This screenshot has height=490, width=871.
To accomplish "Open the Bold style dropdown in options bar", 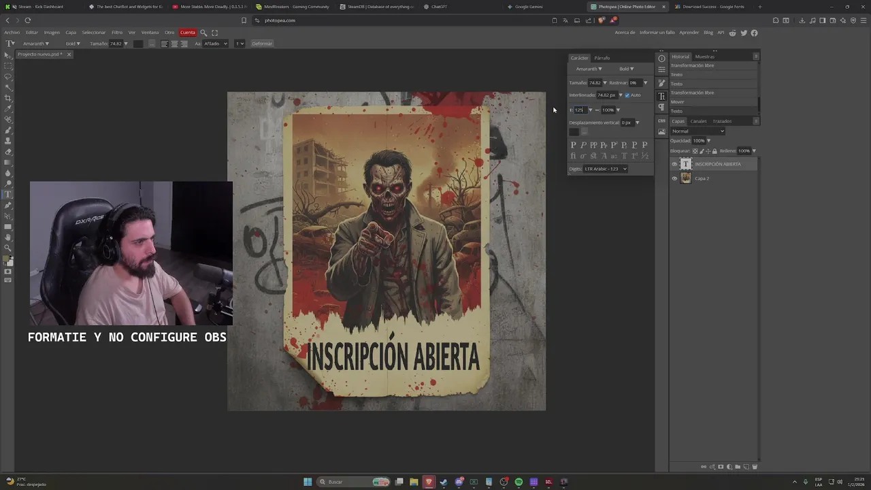I will (x=73, y=44).
